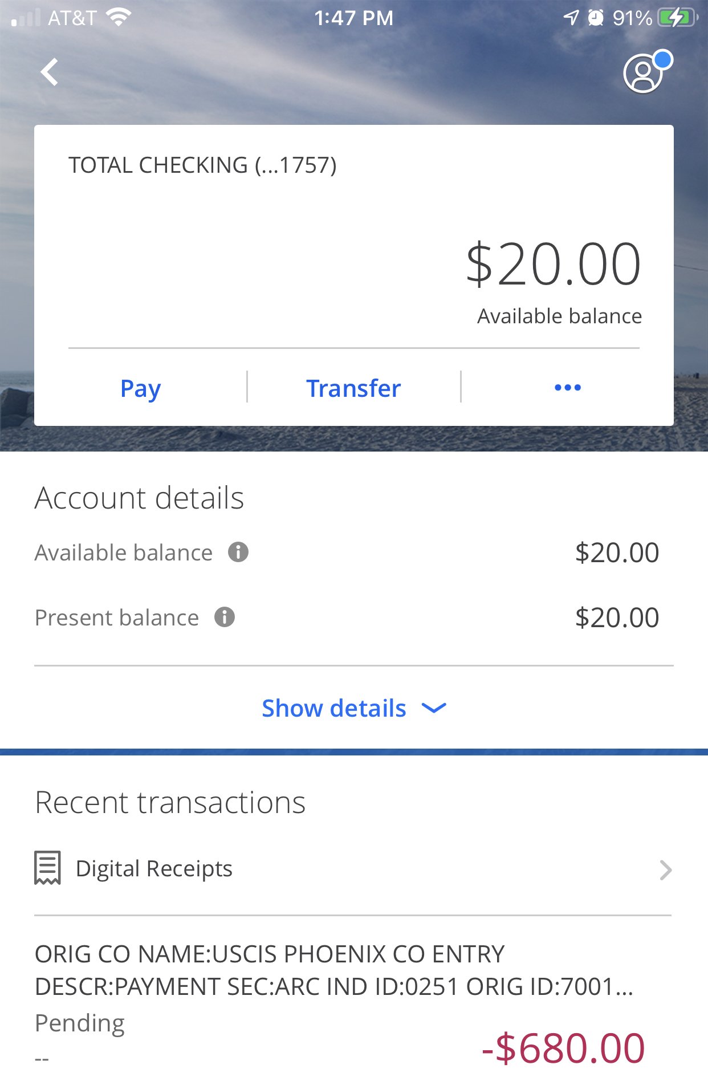Tap the Wi-Fi status icon
Image resolution: width=708 pixels, height=1081 pixels.
pyautogui.click(x=119, y=18)
